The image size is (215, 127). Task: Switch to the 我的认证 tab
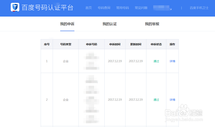pyautogui.click(x=110, y=24)
